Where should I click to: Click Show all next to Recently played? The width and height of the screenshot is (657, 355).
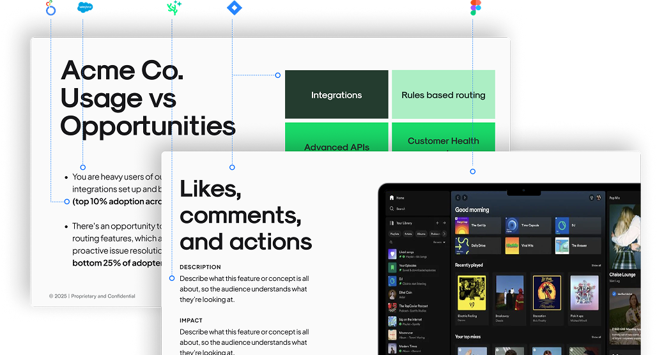596,265
